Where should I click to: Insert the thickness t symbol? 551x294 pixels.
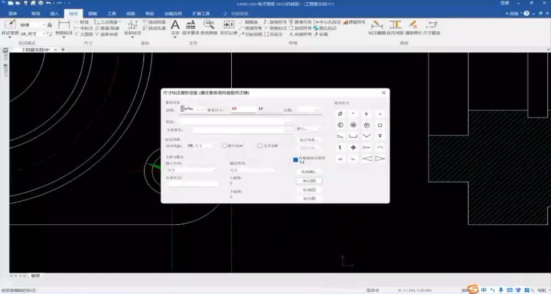coord(340,148)
